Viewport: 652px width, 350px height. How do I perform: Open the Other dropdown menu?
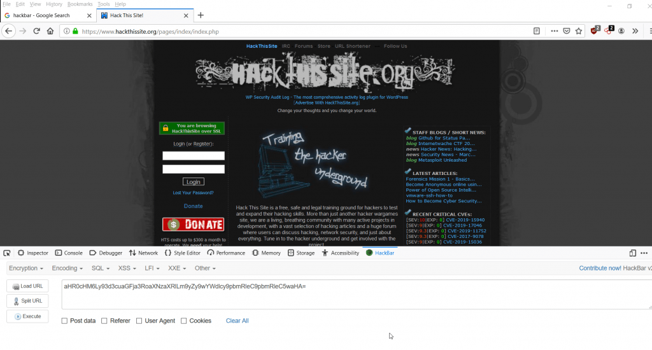point(205,268)
